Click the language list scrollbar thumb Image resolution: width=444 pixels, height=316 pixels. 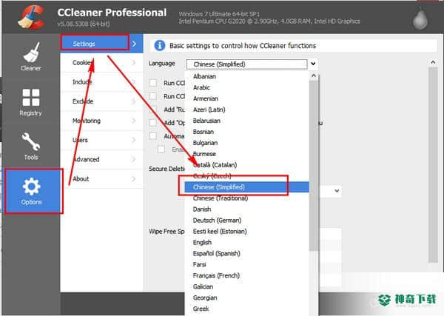314,166
